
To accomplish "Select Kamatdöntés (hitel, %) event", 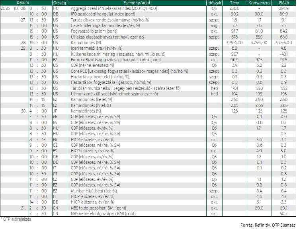I will click(91, 105).
